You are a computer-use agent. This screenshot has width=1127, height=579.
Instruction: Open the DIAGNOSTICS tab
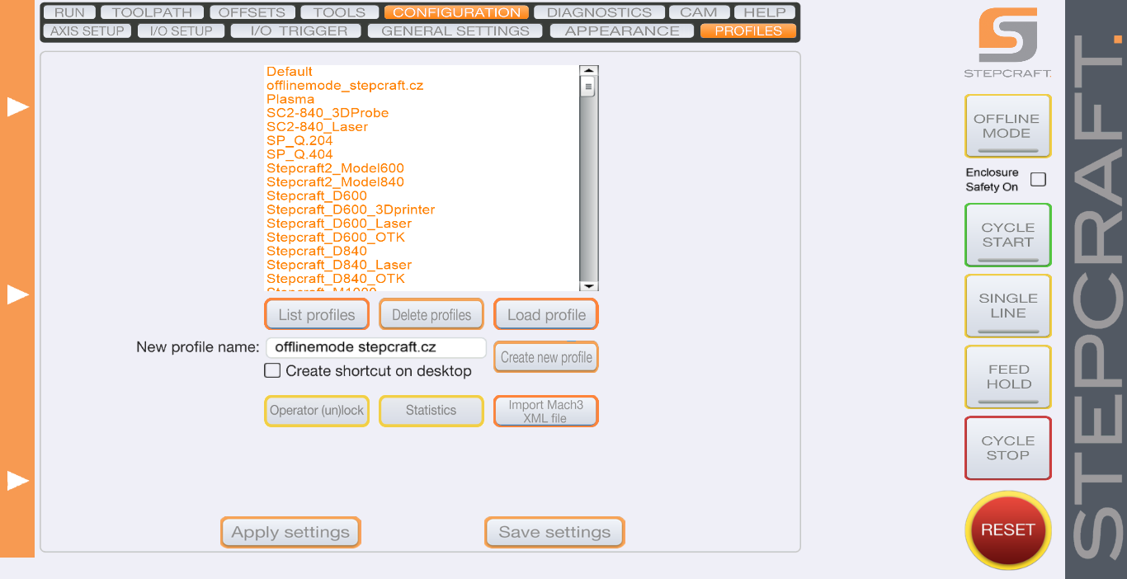click(x=599, y=12)
